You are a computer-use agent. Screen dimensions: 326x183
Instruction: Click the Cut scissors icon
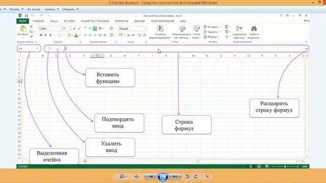click(x=31, y=26)
